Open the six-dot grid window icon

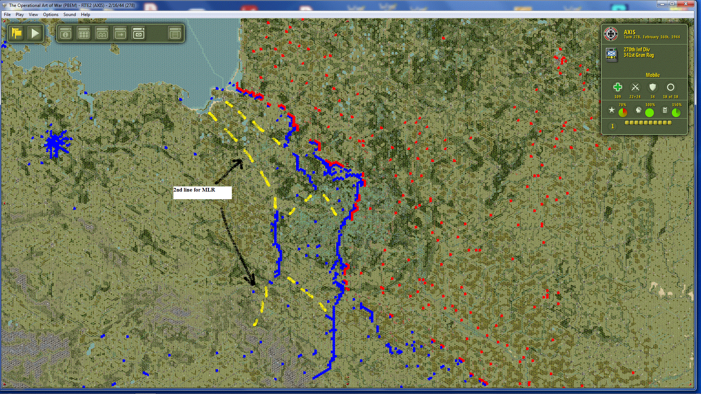(84, 34)
